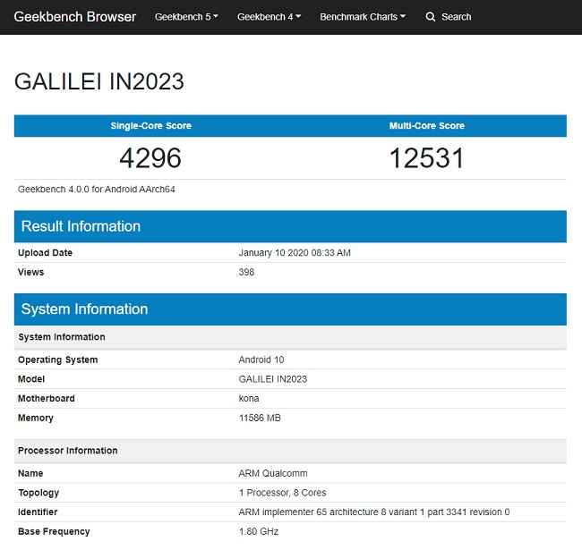Click the Memory label
582x550 pixels.
(x=36, y=418)
